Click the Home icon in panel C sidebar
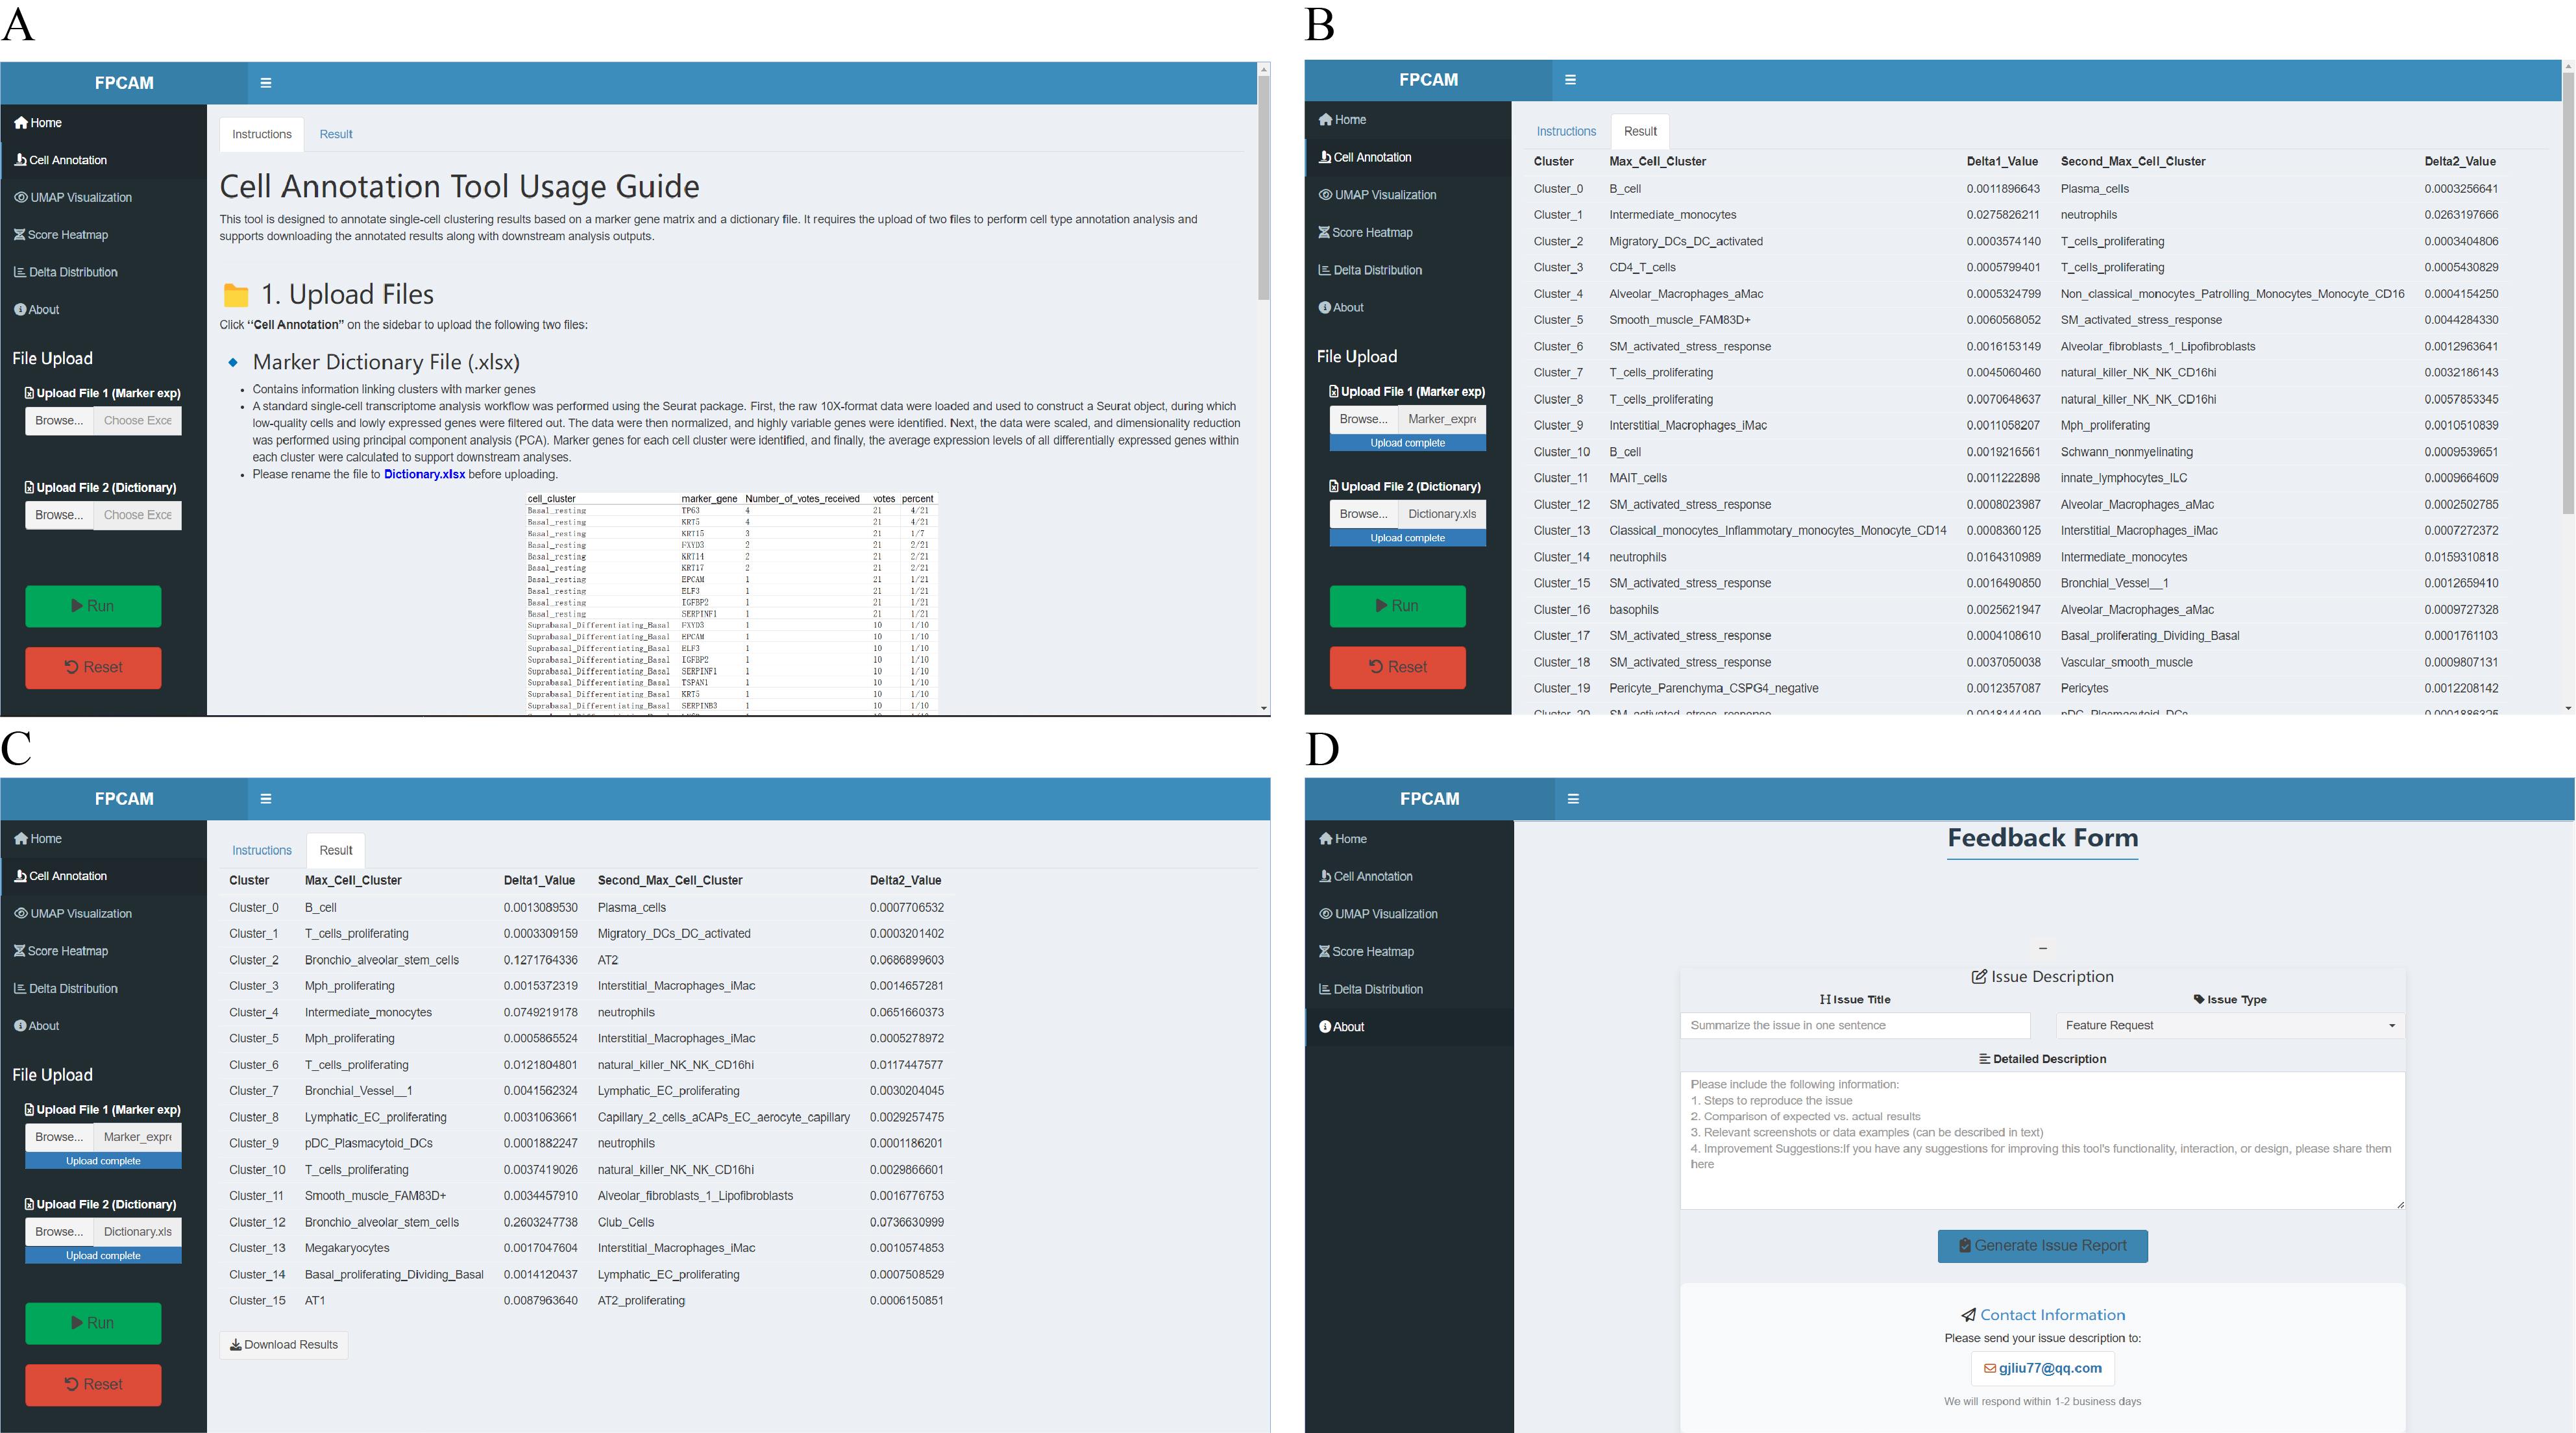This screenshot has width=2576, height=1433. click(20, 839)
